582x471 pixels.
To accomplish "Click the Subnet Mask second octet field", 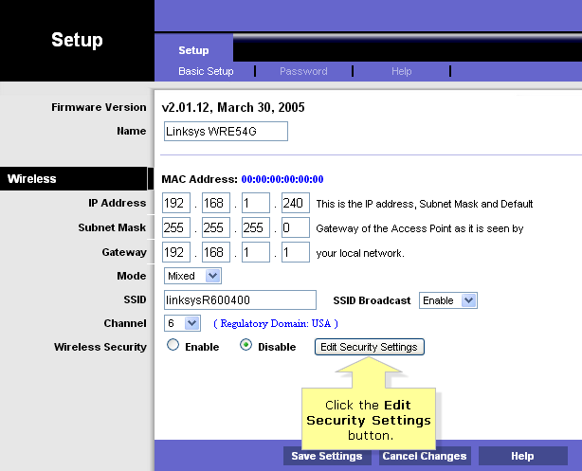I will click(x=216, y=227).
